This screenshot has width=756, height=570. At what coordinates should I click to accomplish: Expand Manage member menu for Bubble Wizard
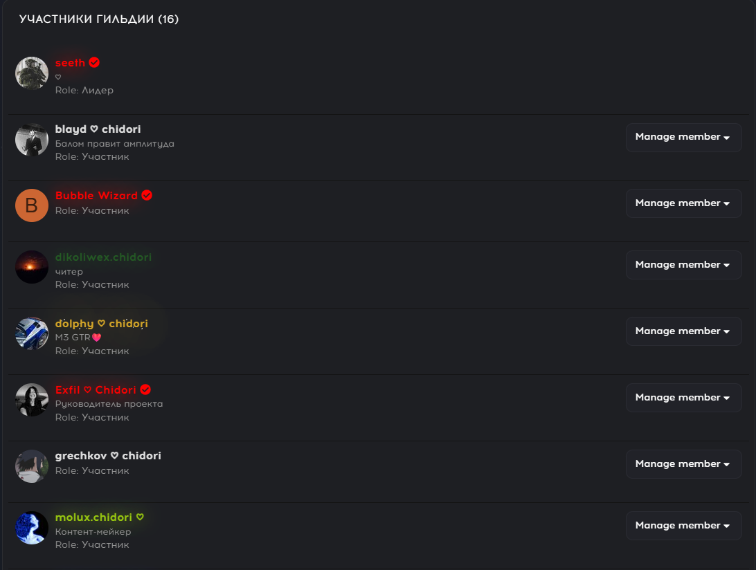[683, 203]
